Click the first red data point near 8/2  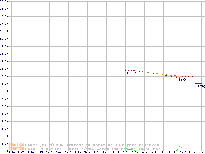pos(126,70)
